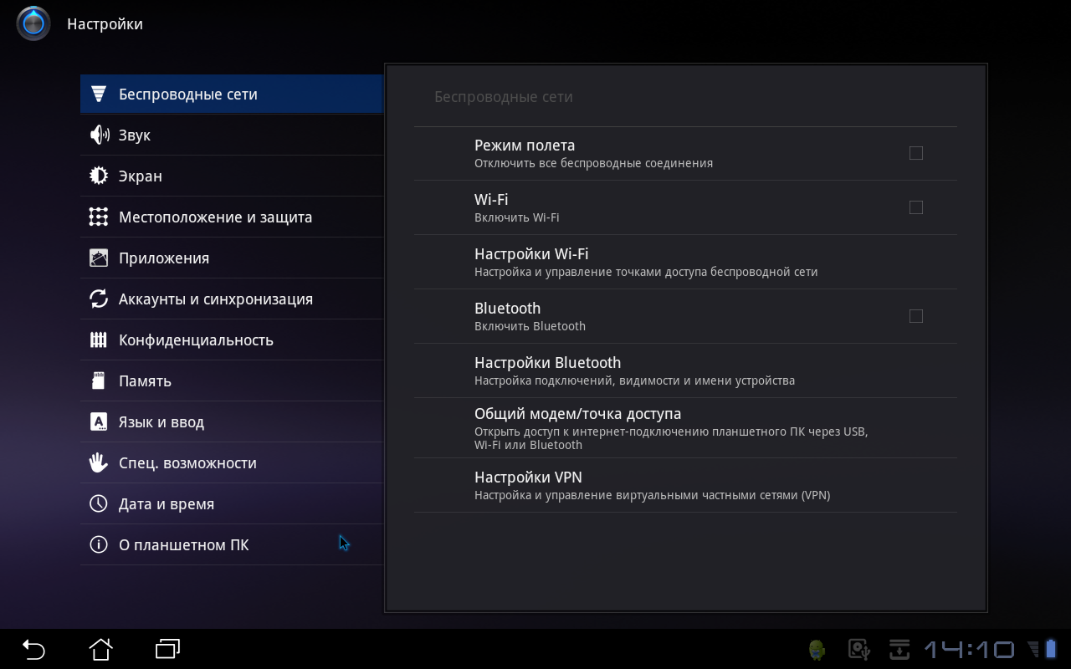Open Конфиденциальность settings section
The width and height of the screenshot is (1071, 669).
pos(196,340)
